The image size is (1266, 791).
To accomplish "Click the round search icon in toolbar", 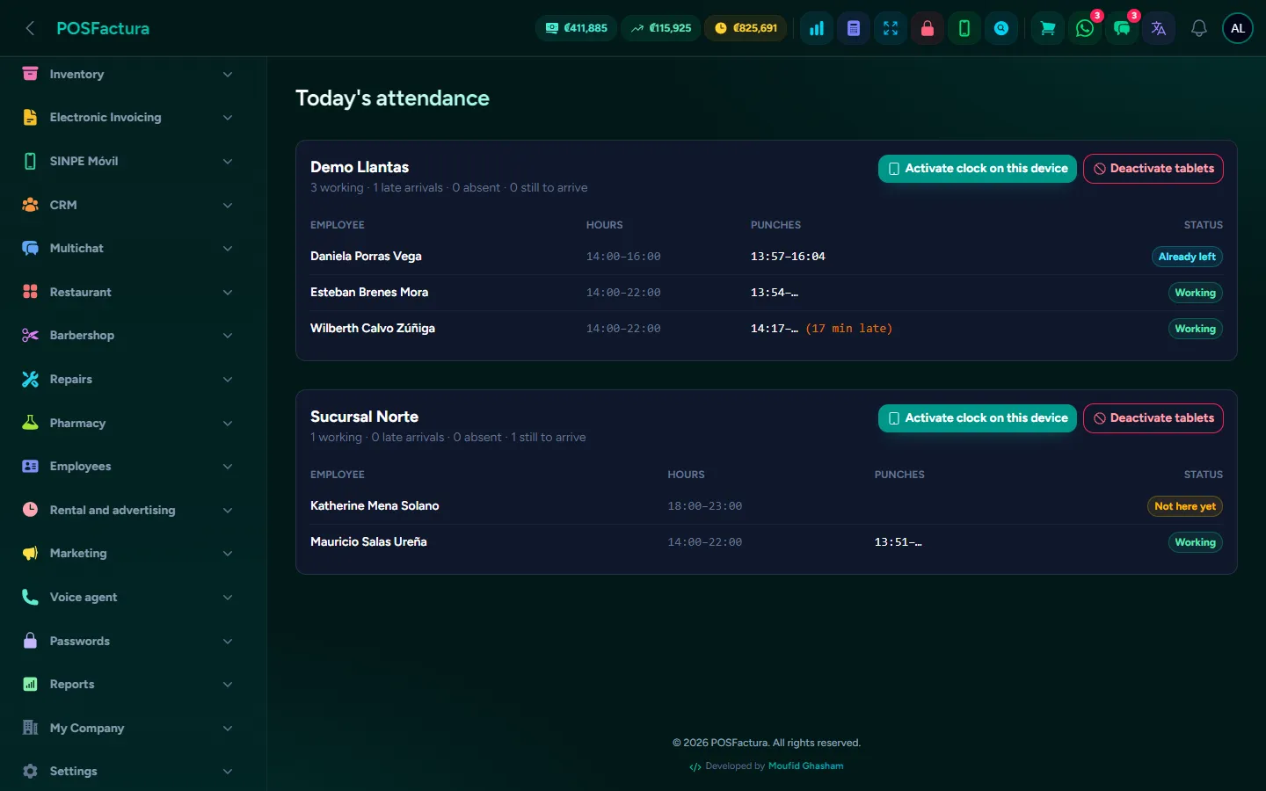I will (x=1001, y=28).
